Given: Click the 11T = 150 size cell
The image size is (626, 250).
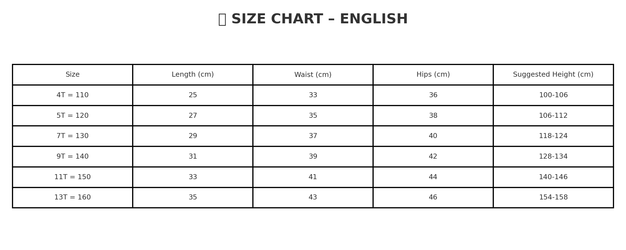Looking at the screenshot, I should [73, 177].
